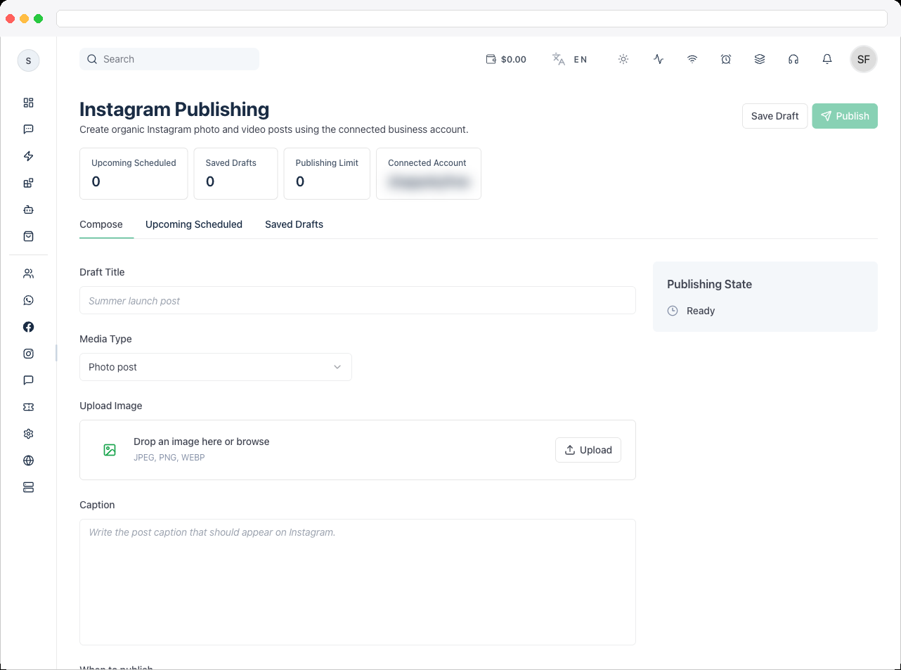Select the Compose tab
This screenshot has height=670, width=901.
(x=101, y=224)
